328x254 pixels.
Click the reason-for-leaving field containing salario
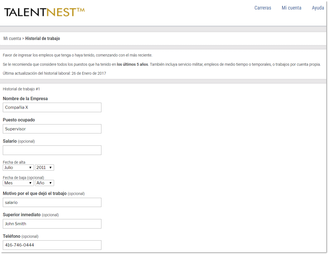tap(52, 203)
